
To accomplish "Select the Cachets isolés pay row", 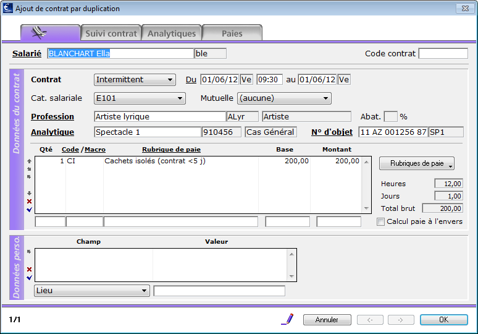I will 198,161.
